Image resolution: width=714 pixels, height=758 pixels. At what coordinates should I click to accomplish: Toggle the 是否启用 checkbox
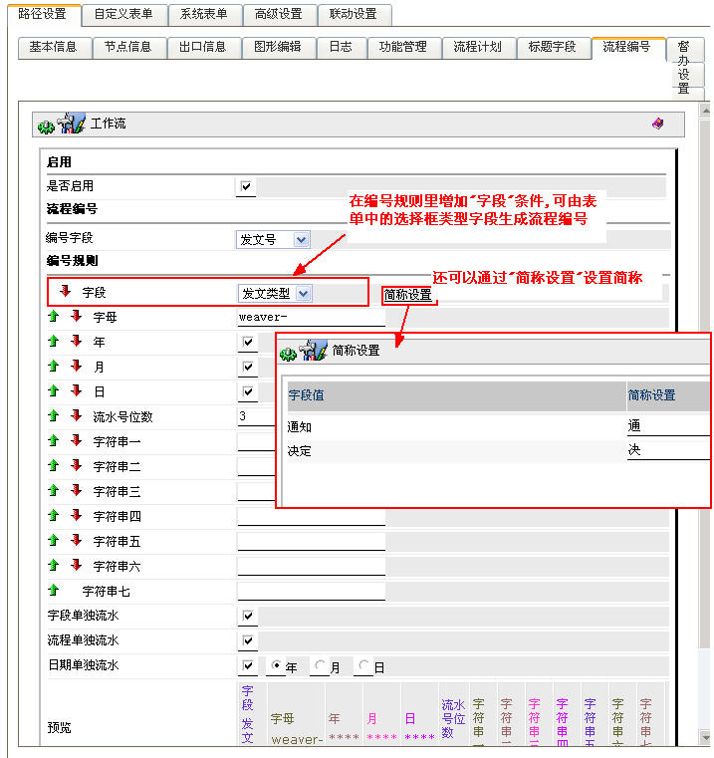coord(246,186)
